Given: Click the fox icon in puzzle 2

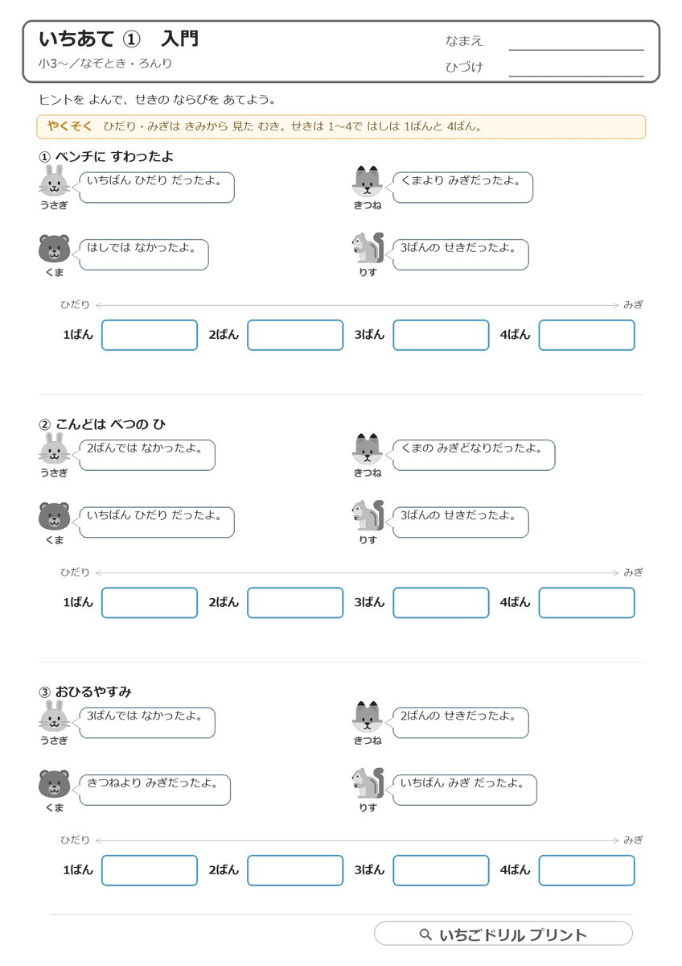Looking at the screenshot, I should click(x=368, y=449).
